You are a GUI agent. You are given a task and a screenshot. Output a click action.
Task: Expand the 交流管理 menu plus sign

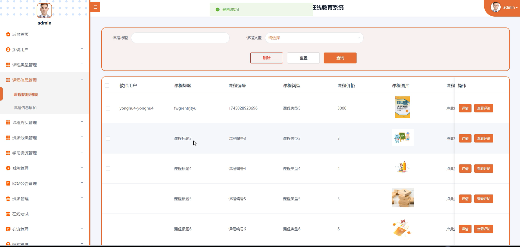tap(82, 228)
